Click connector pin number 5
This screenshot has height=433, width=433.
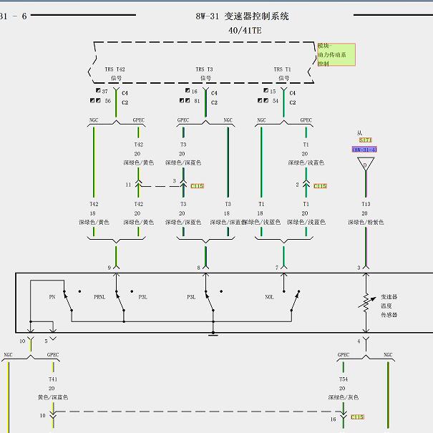tap(46, 341)
